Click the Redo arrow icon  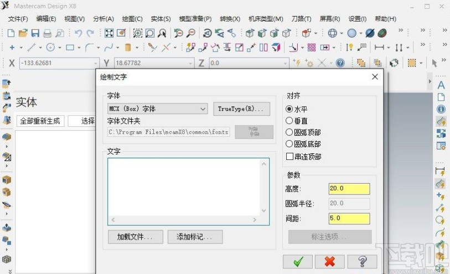(x=90, y=33)
